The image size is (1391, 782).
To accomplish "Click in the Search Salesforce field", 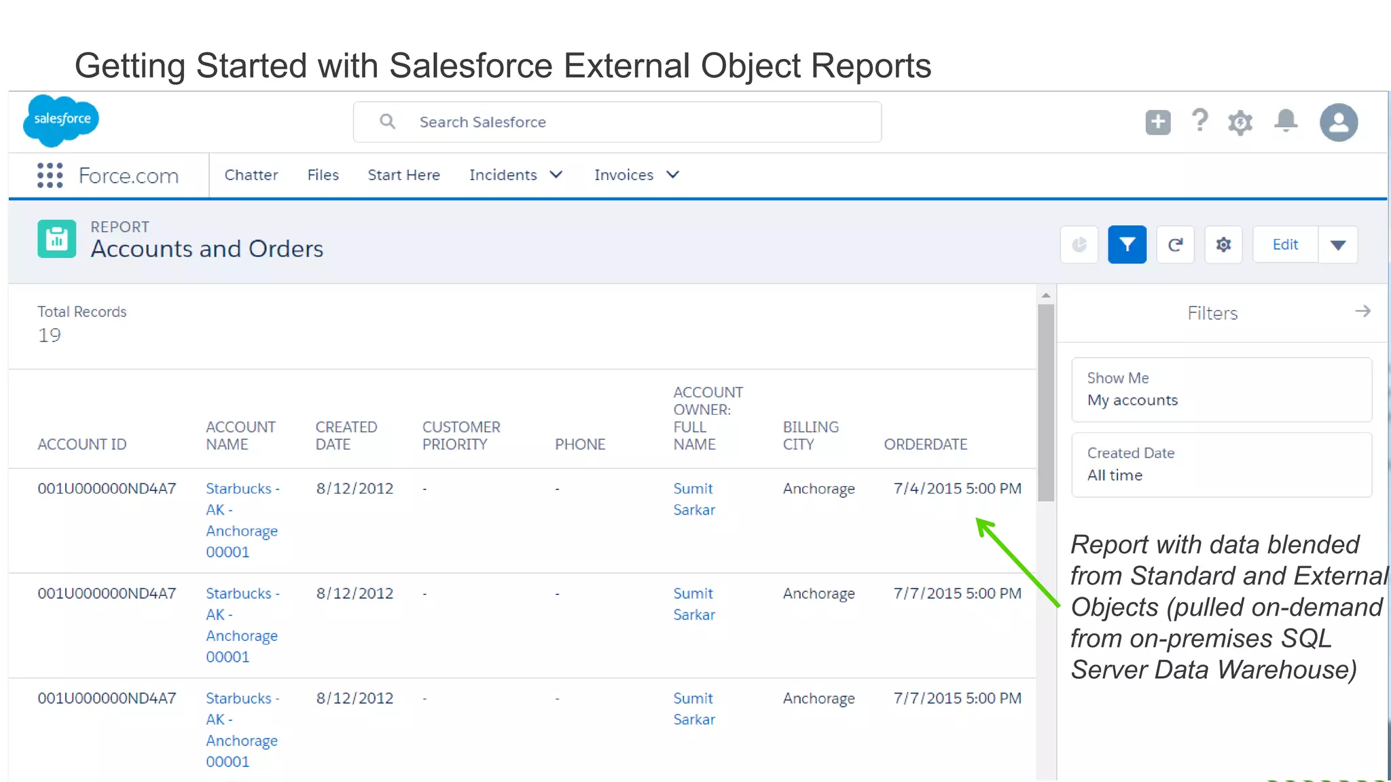I will [617, 122].
